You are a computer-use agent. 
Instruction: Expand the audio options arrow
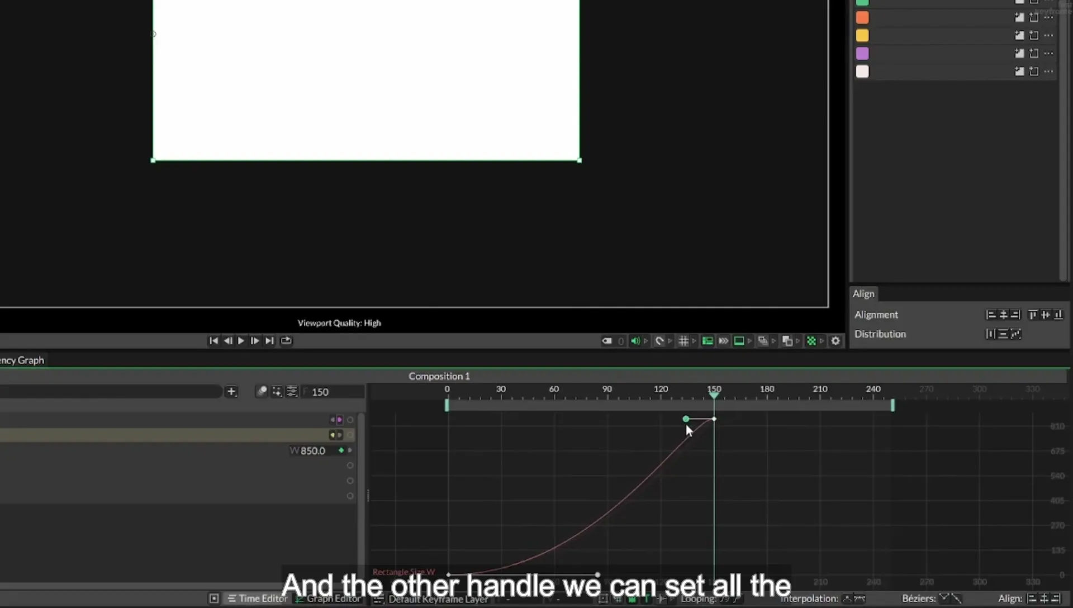coord(646,341)
